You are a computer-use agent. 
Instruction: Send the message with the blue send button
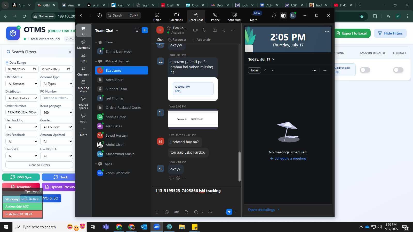tap(229, 212)
